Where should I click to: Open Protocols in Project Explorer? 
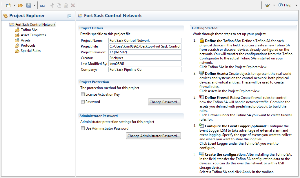click(25, 46)
